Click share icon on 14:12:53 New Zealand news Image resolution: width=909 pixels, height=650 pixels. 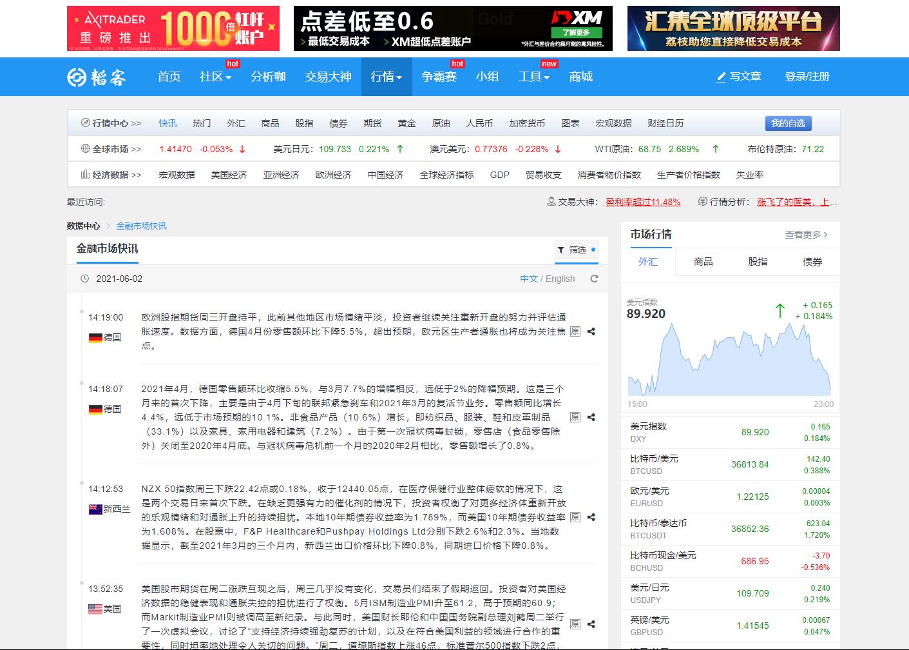click(591, 517)
